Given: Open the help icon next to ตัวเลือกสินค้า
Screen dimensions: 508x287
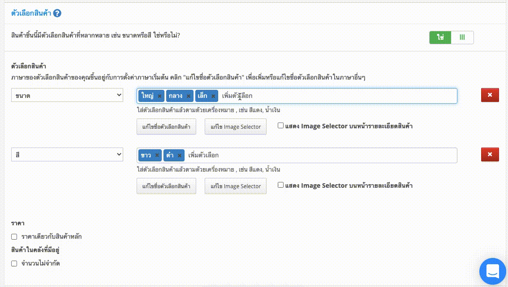Looking at the screenshot, I should [x=57, y=13].
